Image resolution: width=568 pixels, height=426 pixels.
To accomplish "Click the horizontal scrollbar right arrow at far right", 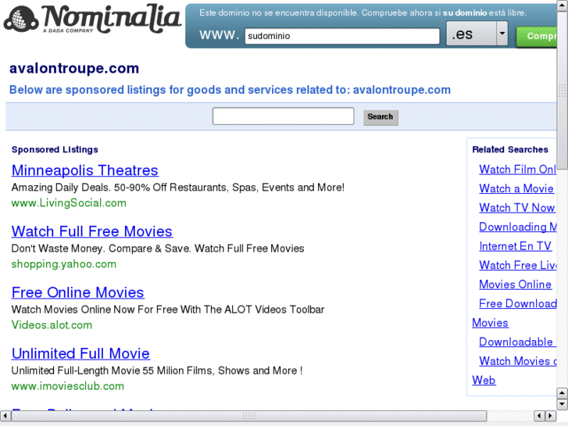I will tap(551, 416).
